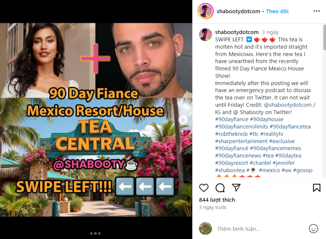This screenshot has width=326, height=239.
Task: Open the three-dot more options menu
Action: click(317, 11)
